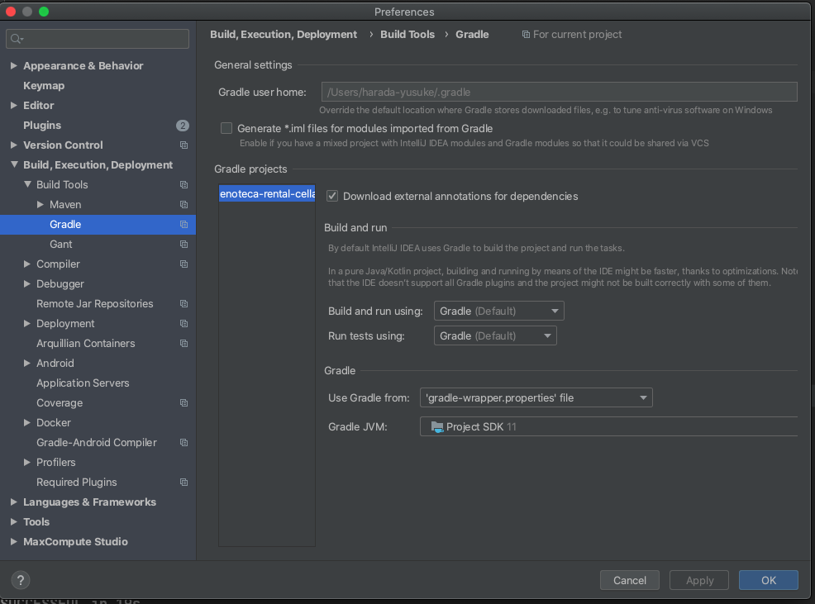815x604 pixels.
Task: Select enoteca-rental-cella in Gradle projects list
Action: pos(266,194)
